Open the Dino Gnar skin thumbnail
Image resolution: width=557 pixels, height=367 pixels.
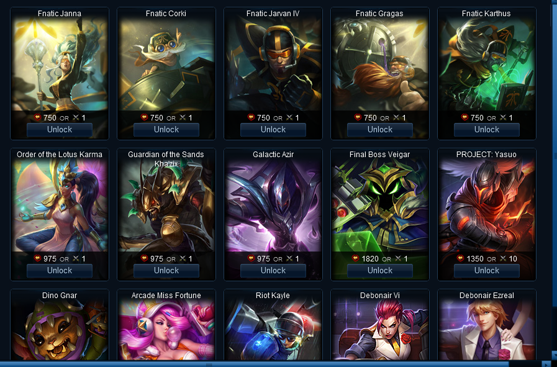click(x=60, y=330)
